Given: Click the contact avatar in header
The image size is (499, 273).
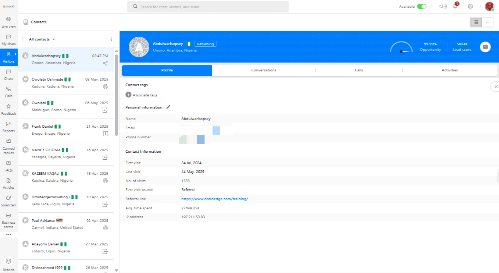Looking at the screenshot, I should click(x=139, y=47).
